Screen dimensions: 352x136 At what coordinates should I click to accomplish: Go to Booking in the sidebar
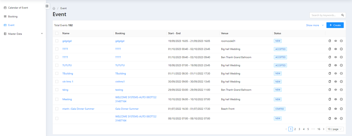12,16
